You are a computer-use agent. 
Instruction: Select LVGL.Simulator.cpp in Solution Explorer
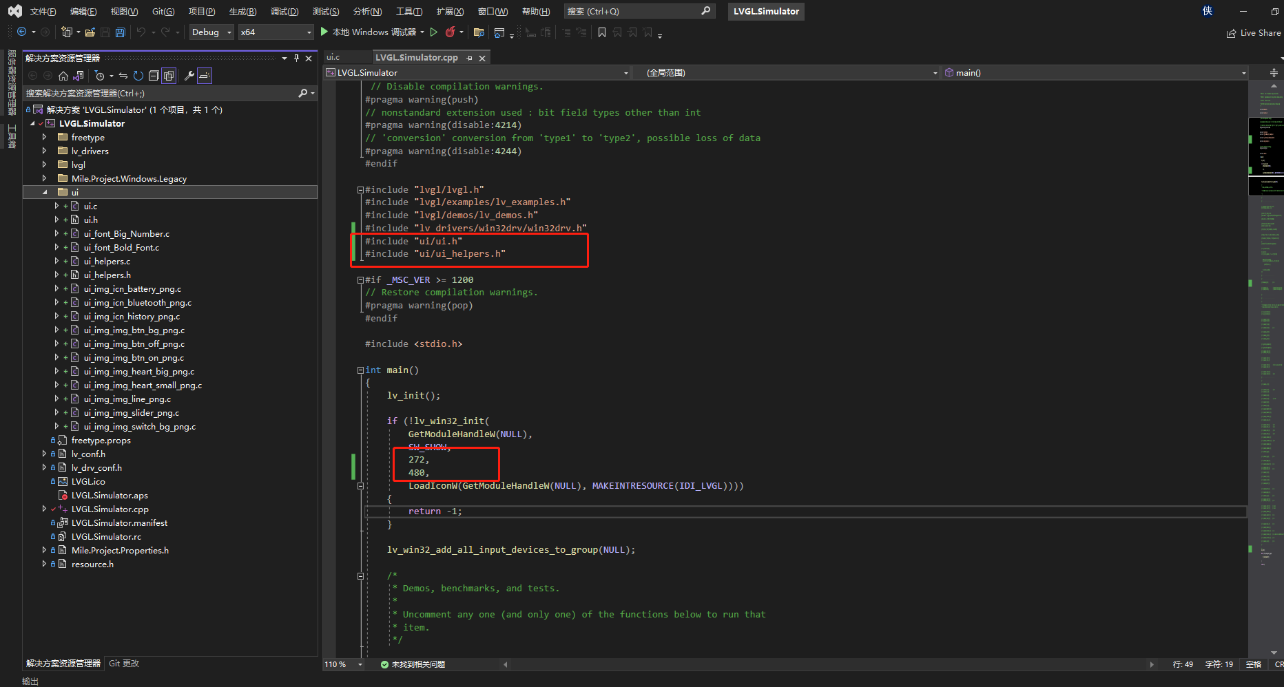click(x=110, y=509)
